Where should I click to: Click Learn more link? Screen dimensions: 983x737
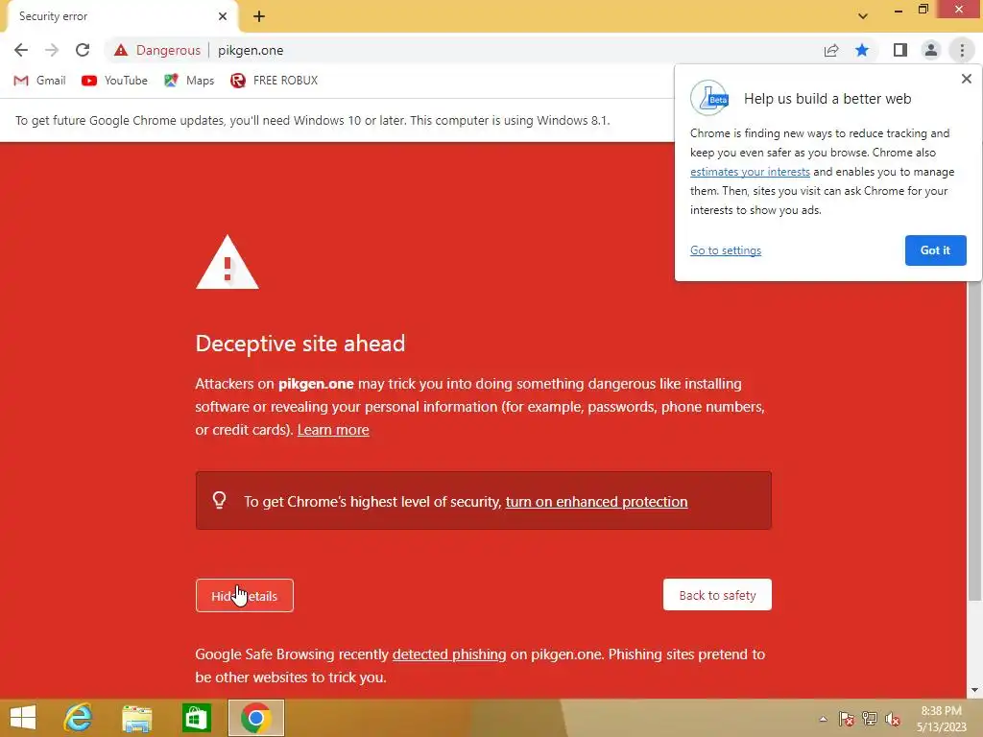tap(333, 430)
